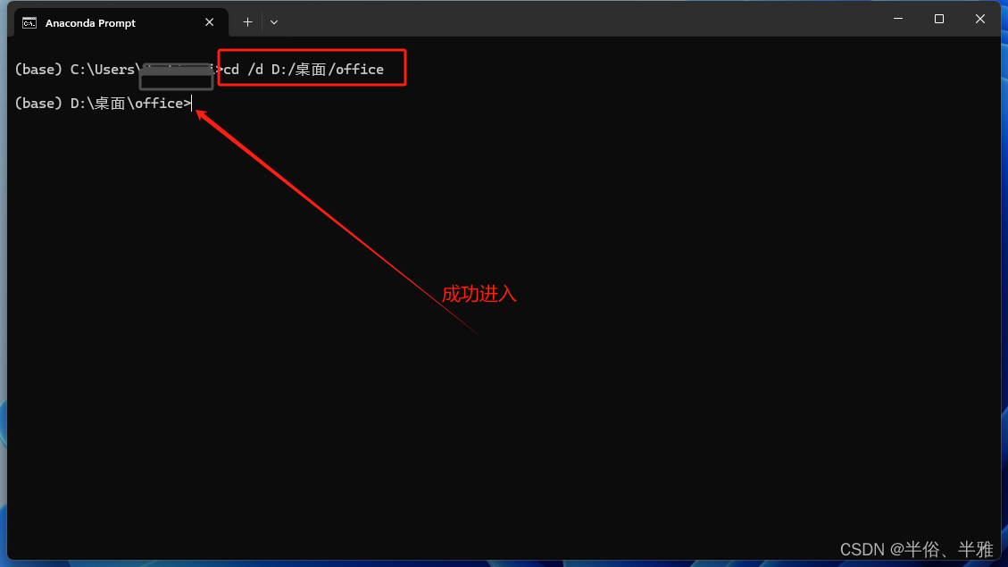The image size is (1008, 567).
Task: Click the red 成功进入 annotation text
Action: coord(479,294)
